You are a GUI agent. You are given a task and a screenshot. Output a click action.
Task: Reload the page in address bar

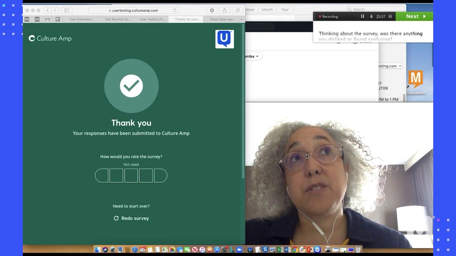175,10
